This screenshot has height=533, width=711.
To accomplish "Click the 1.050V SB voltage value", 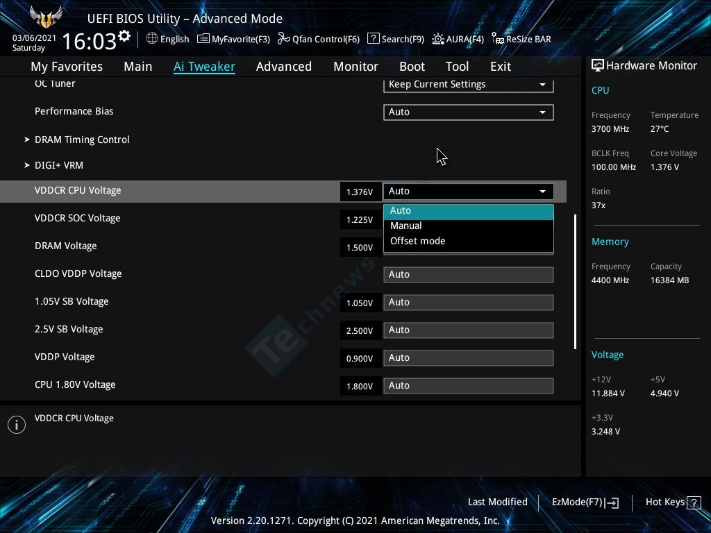I will [360, 303].
